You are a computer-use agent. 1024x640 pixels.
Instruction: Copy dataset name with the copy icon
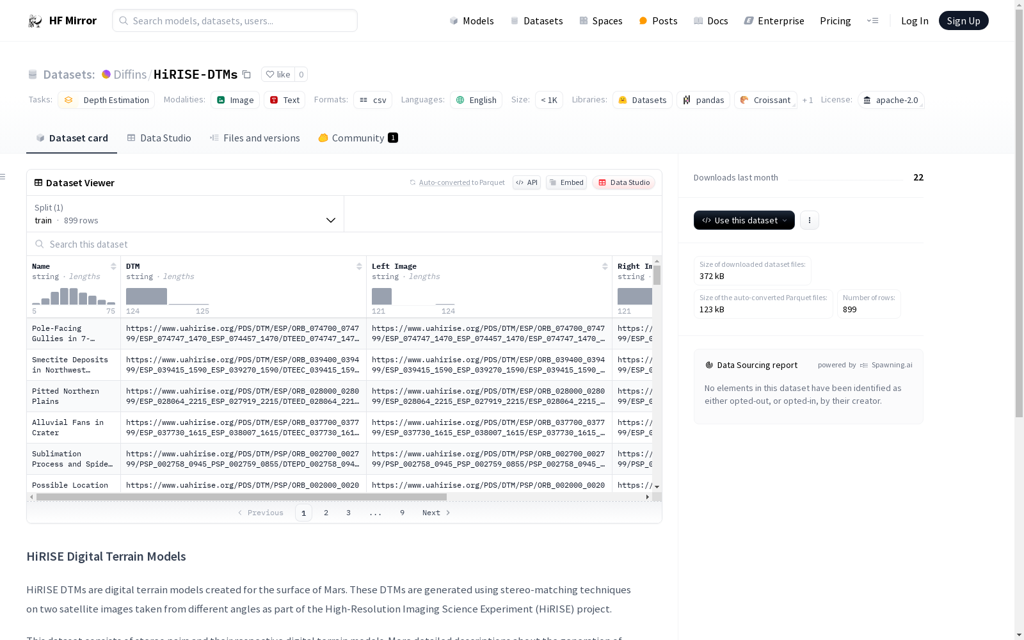coord(246,74)
